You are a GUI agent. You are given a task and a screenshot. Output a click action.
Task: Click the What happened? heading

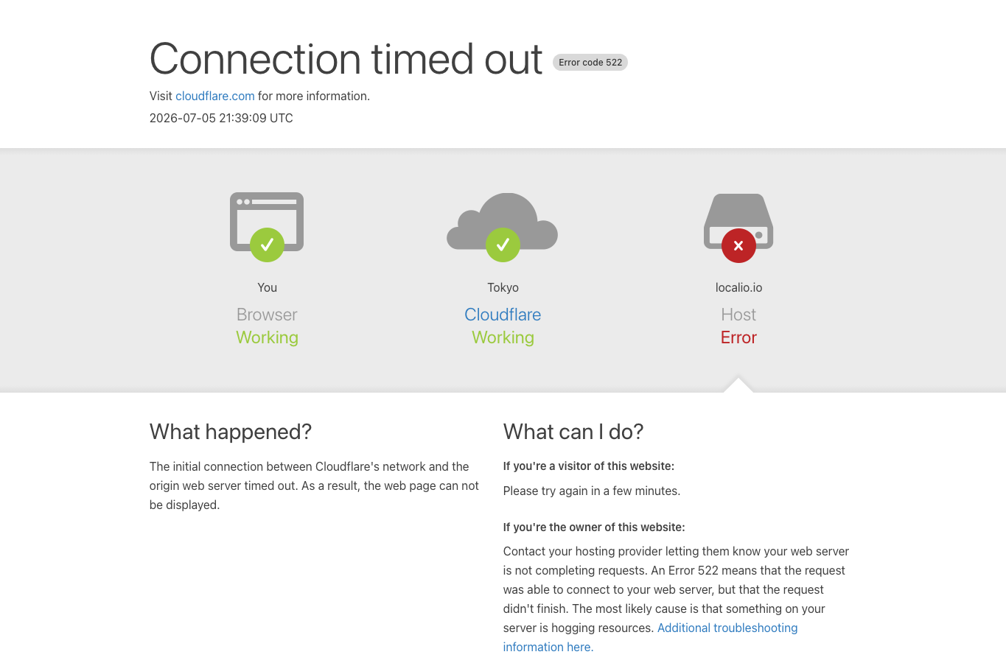(x=231, y=432)
